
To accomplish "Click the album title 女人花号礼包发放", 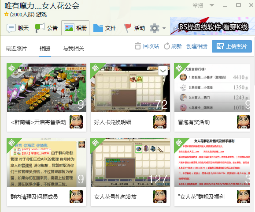I will pyautogui.click(x=115, y=197).
